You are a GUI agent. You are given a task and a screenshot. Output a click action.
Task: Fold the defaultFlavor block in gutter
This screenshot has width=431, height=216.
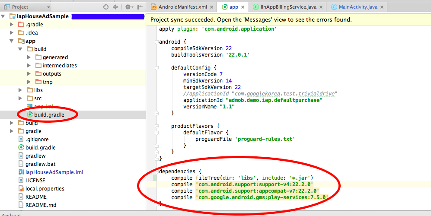(x=156, y=133)
